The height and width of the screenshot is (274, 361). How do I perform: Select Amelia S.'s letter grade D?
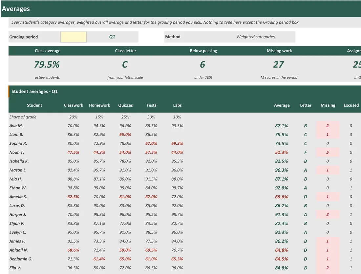tap(305, 197)
